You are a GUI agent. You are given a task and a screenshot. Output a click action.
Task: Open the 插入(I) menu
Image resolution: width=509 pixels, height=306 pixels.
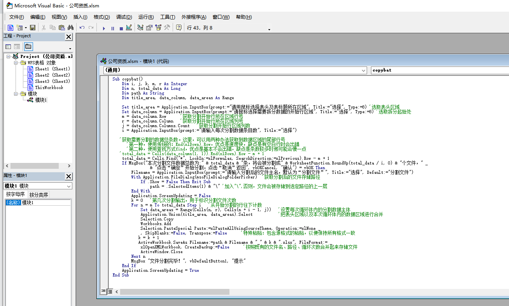[80, 17]
